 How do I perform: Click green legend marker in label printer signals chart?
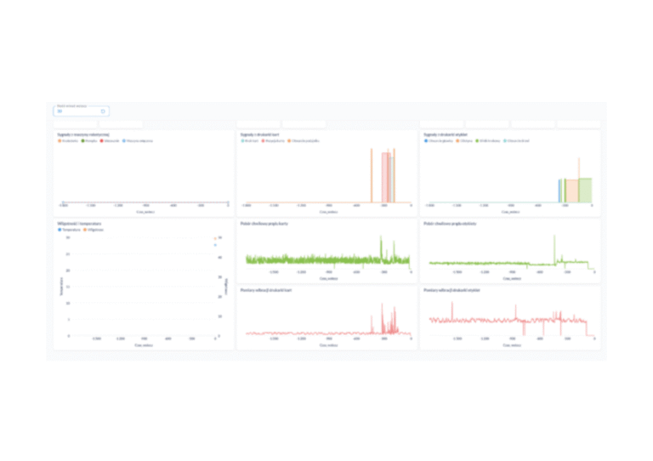tap(478, 140)
